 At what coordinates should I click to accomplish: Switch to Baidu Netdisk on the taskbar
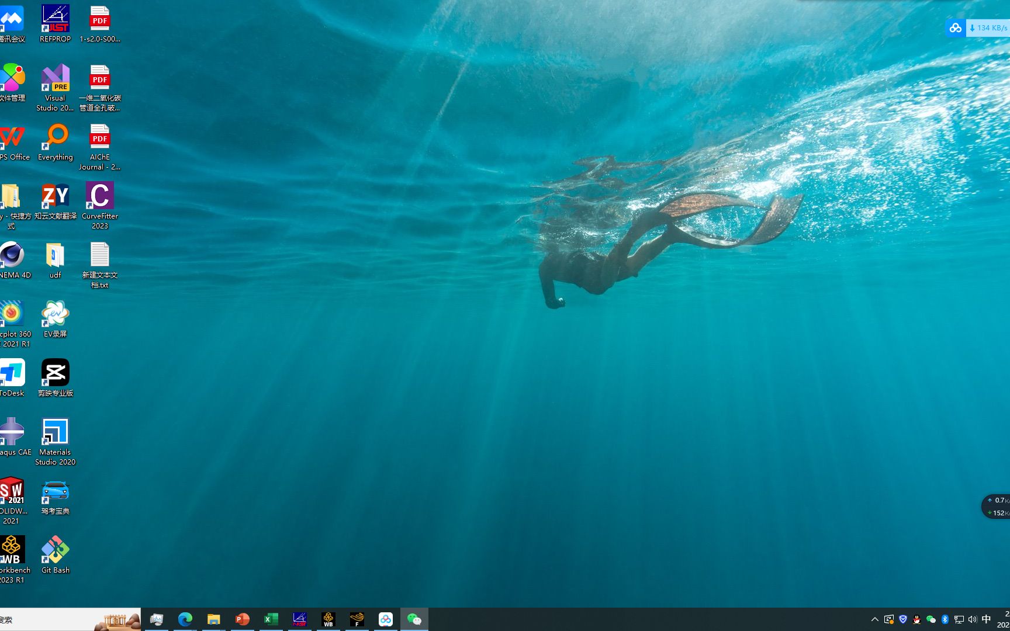click(385, 619)
